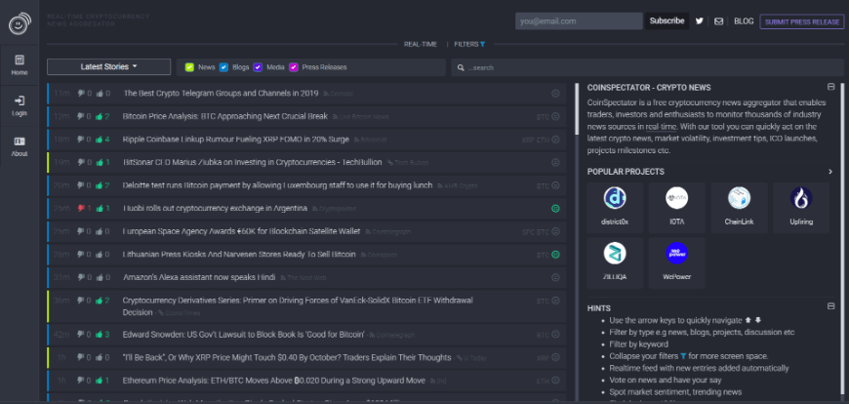Click the ZILLIQA project icon
This screenshot has height=404, width=849.
point(615,254)
